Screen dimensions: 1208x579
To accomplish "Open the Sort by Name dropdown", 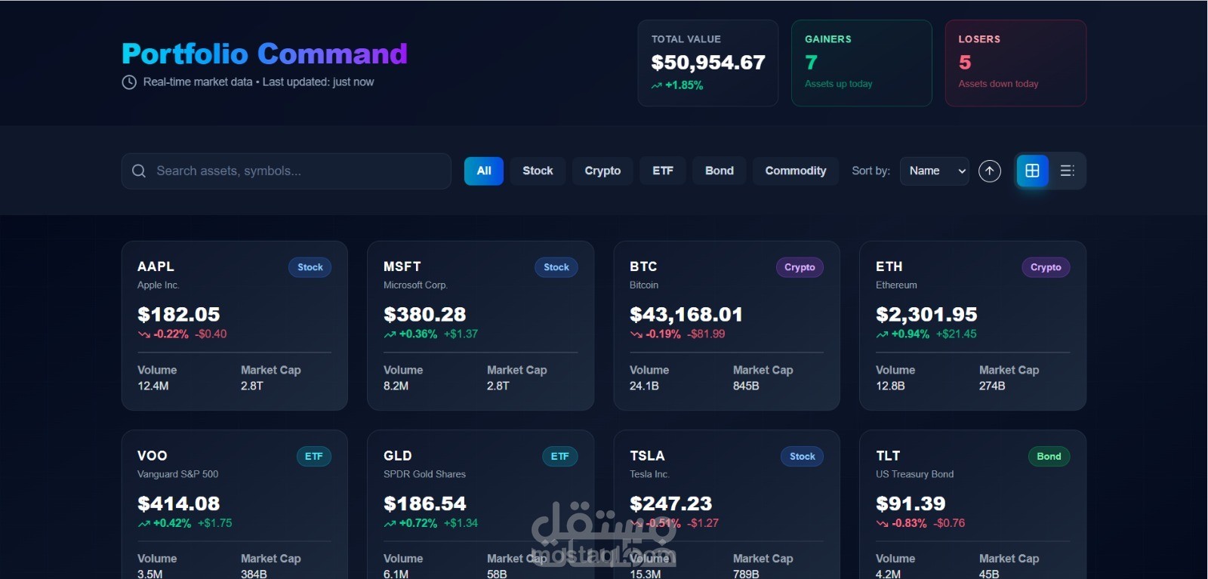I will [935, 171].
